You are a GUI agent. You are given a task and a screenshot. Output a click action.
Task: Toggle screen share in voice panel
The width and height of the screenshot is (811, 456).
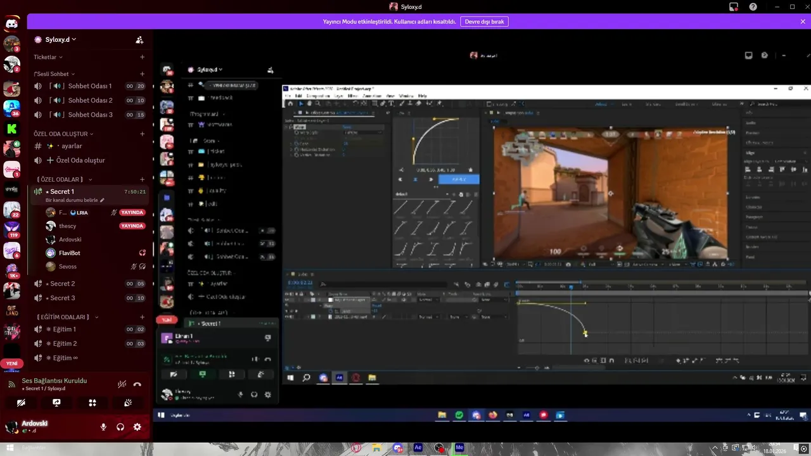(x=56, y=402)
